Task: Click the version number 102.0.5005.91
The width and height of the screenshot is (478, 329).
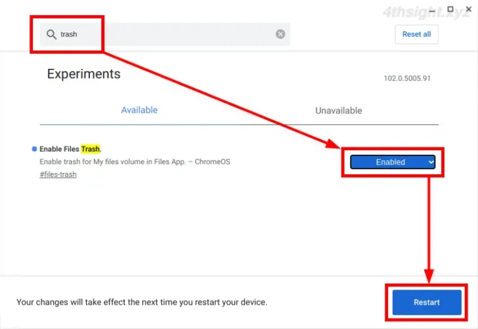Action: click(x=407, y=78)
